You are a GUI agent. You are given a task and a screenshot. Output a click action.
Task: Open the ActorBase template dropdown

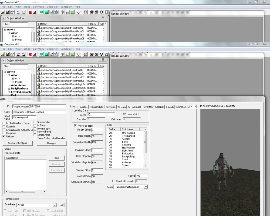coord(55,205)
